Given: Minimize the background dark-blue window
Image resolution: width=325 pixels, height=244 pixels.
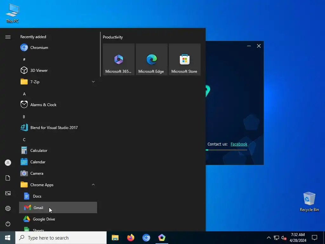Looking at the screenshot, I should coord(249,46).
